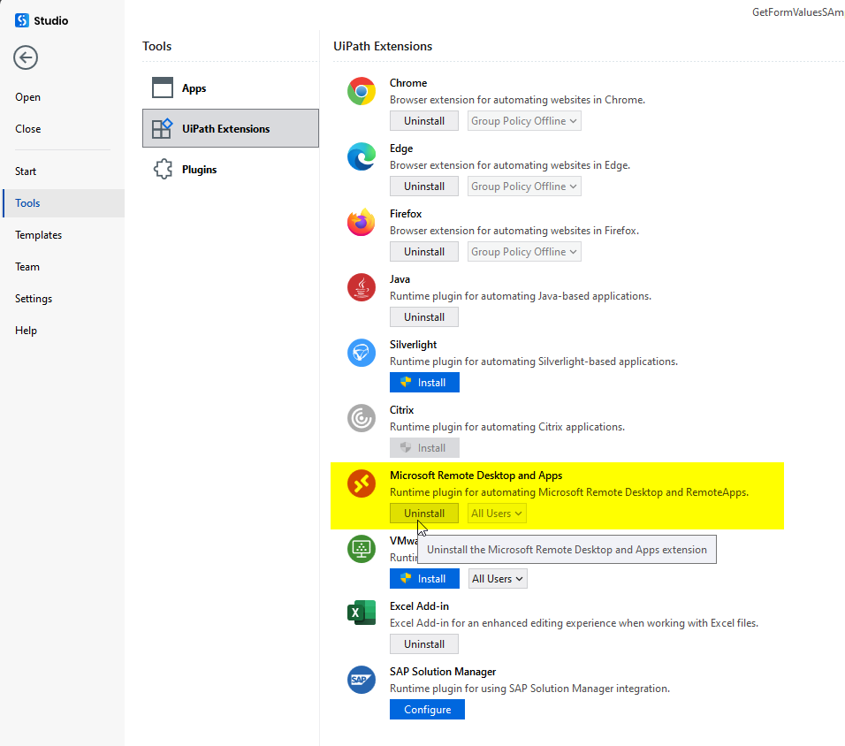Click the Firefox browser icon
Viewport: 845px width, 746px height.
pyautogui.click(x=361, y=222)
